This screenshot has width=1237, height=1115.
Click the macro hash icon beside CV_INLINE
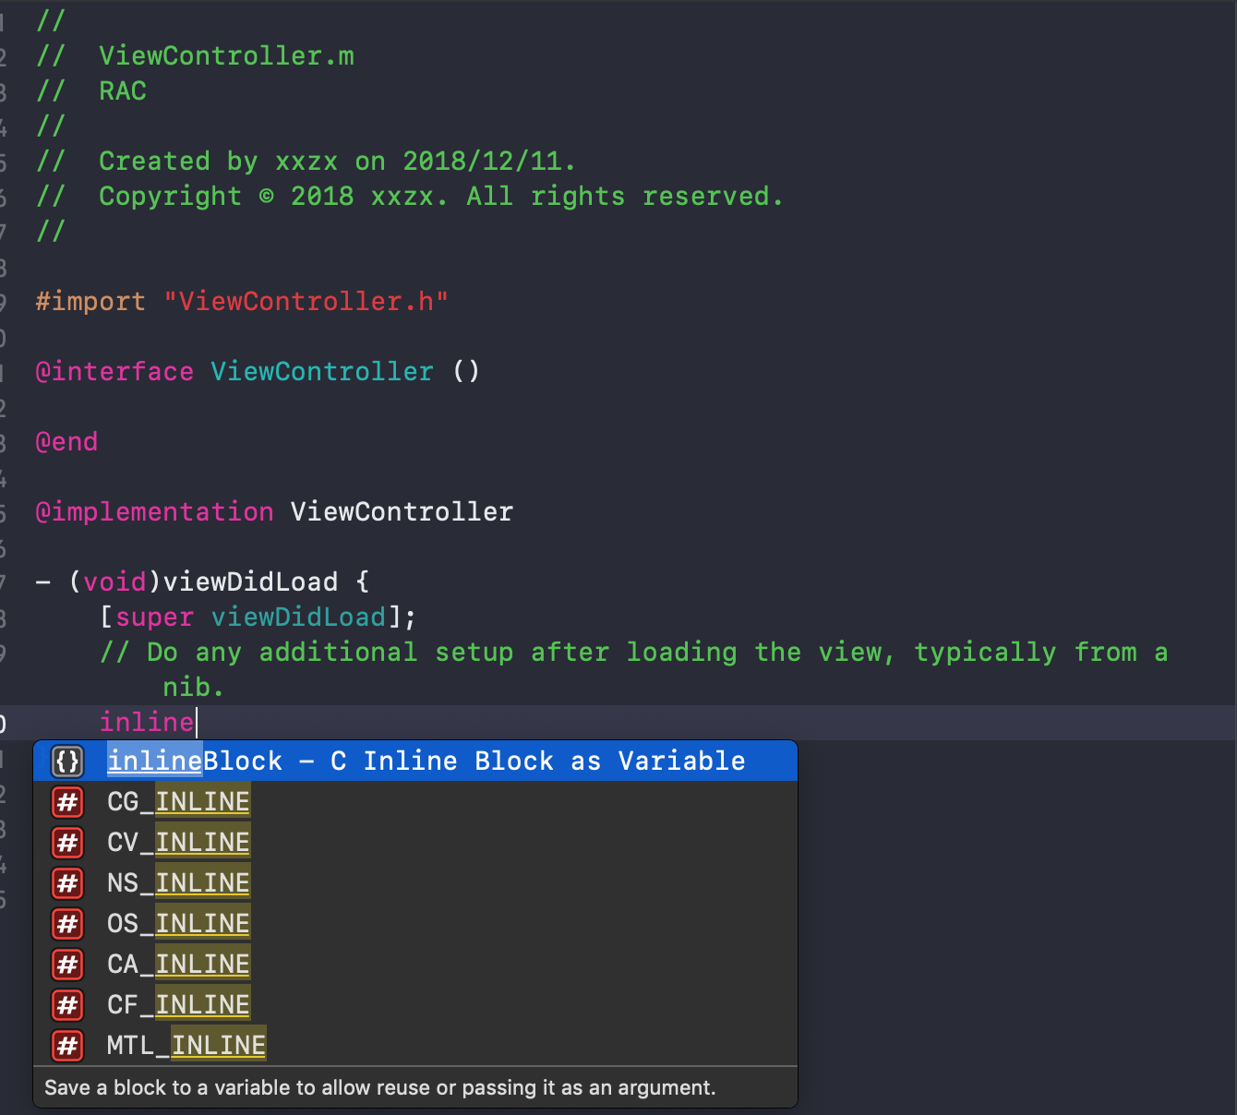pos(67,843)
